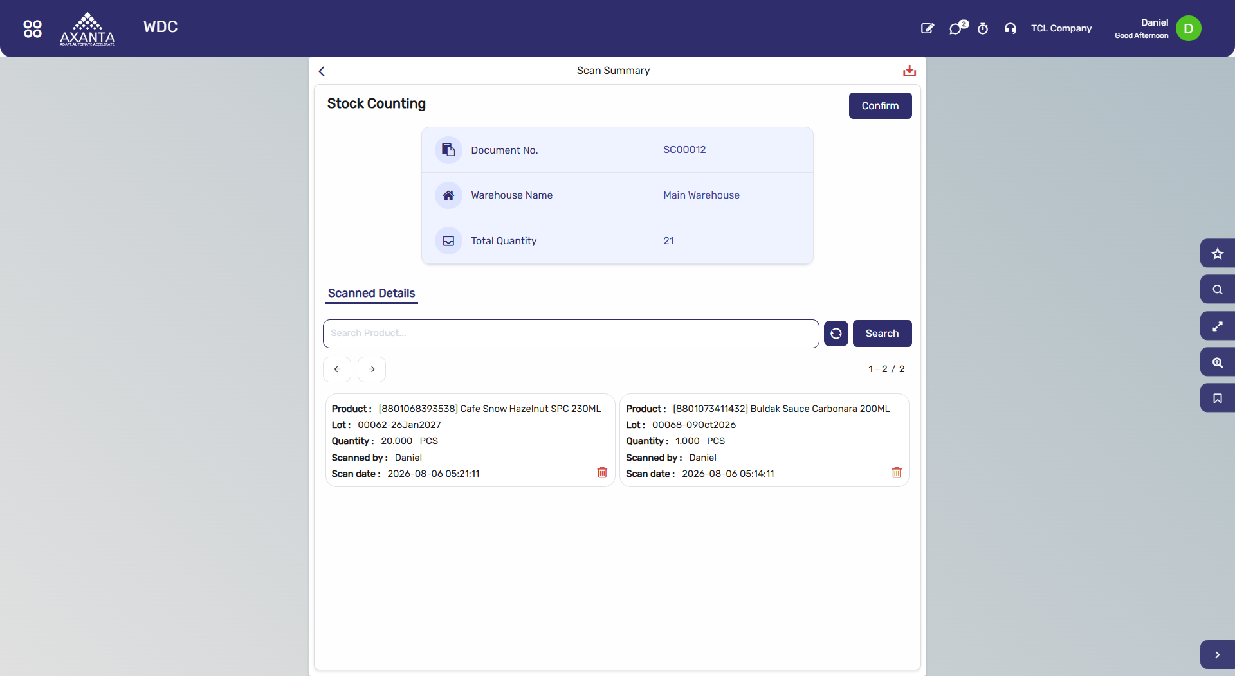
Task: Select document number SC00012
Action: (684, 150)
